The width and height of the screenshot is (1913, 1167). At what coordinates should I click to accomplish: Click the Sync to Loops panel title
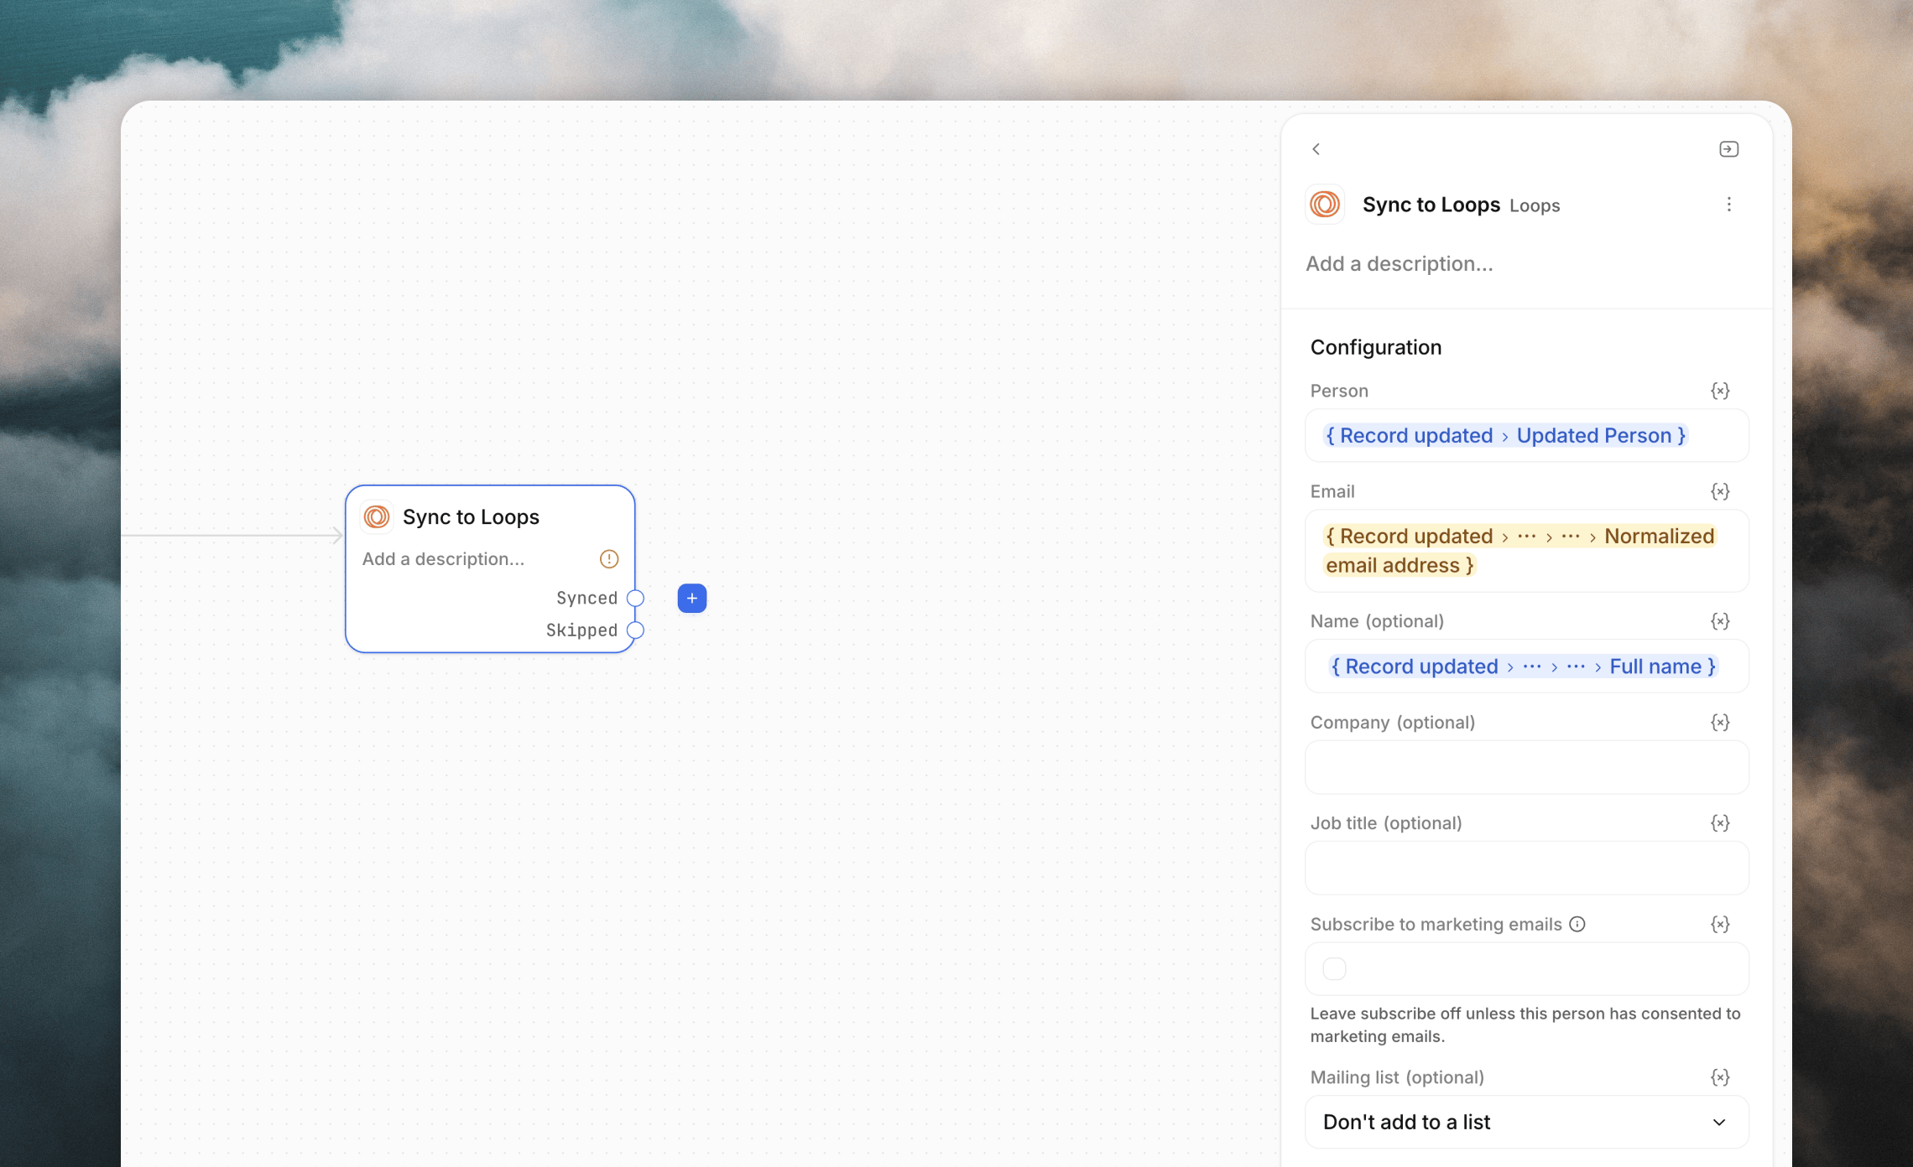[x=1431, y=205]
